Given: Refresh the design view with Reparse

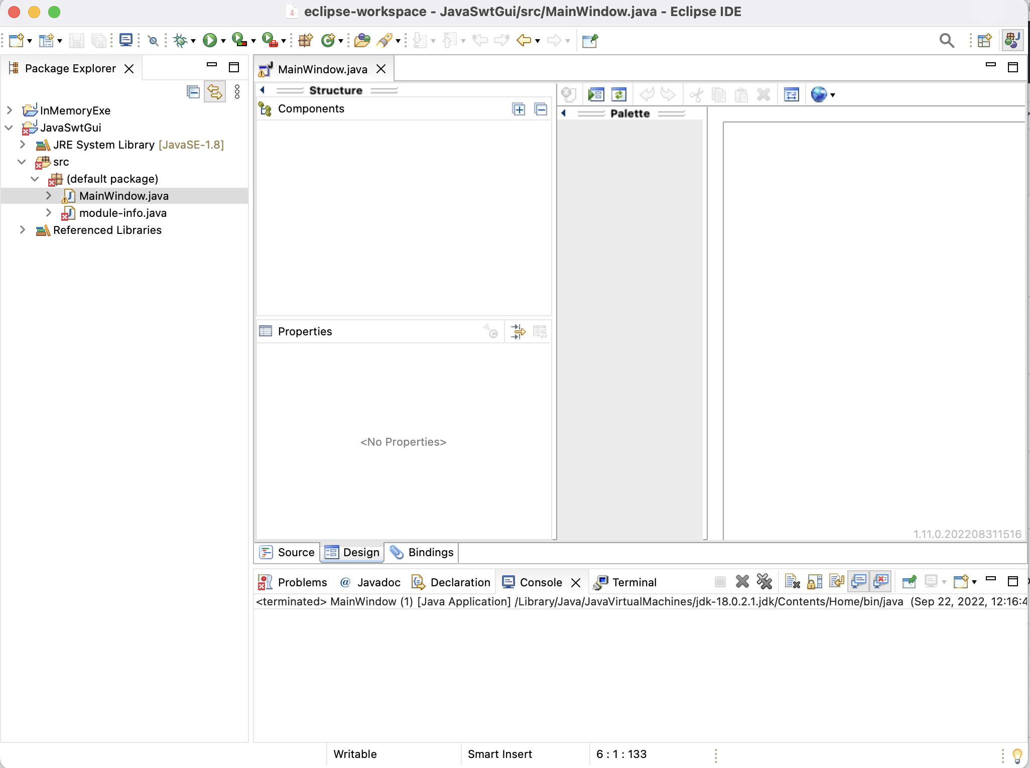Looking at the screenshot, I should (619, 94).
